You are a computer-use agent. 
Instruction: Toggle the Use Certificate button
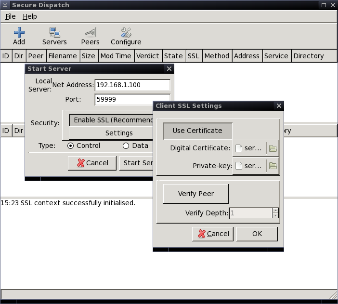(x=197, y=131)
